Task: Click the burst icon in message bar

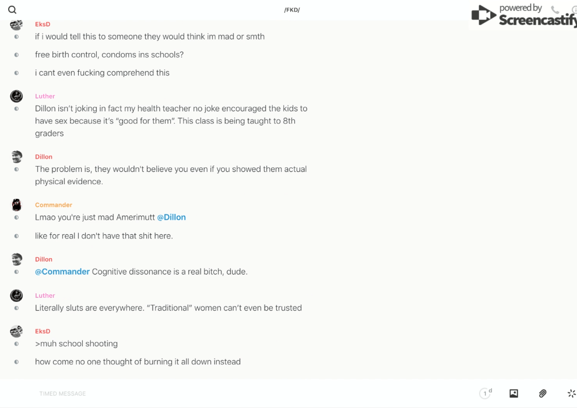Action: pyautogui.click(x=571, y=393)
